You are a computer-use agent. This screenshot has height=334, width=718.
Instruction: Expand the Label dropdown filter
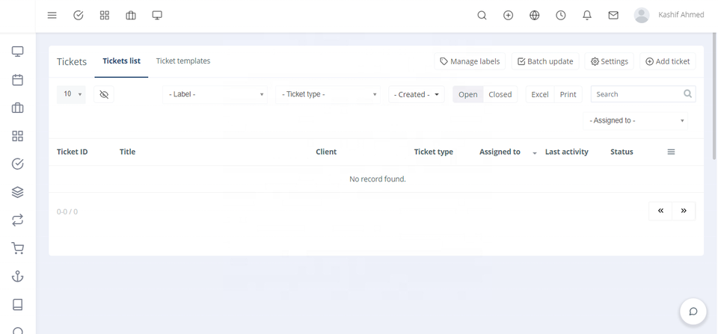[x=215, y=95]
